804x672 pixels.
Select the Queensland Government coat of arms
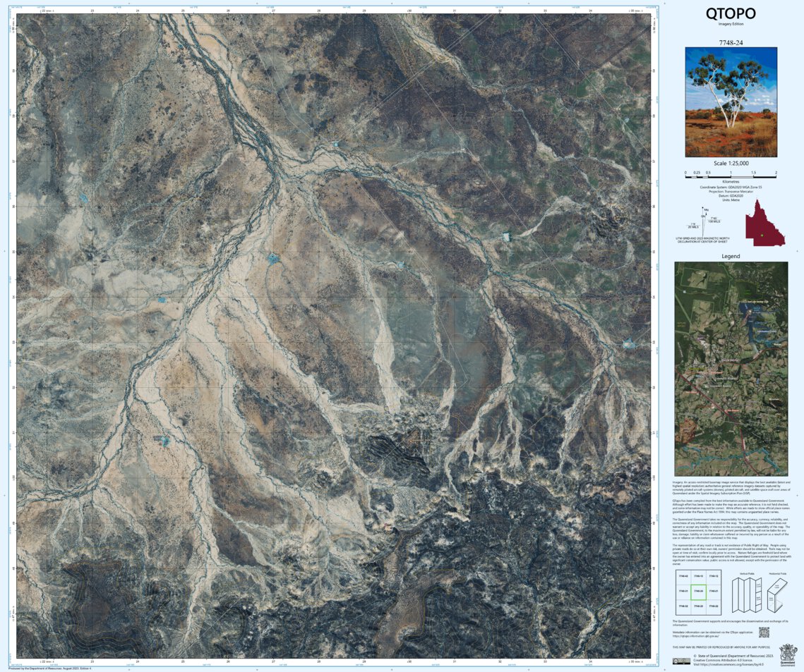point(788,656)
